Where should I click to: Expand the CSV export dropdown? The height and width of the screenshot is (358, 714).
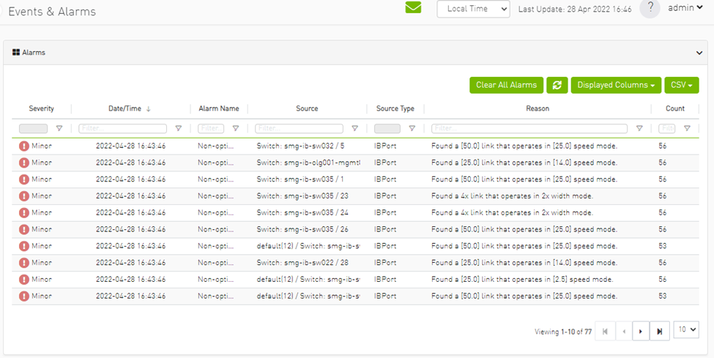[681, 85]
